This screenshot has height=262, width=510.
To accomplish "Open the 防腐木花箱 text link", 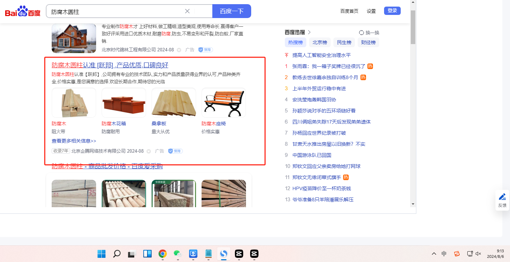I will click(x=114, y=124).
